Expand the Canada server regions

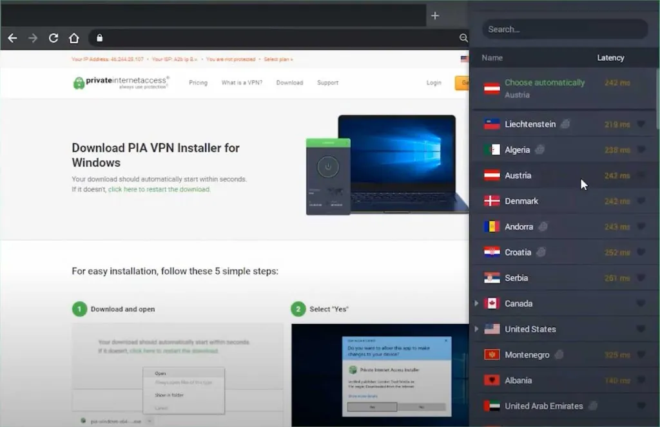[x=476, y=303]
